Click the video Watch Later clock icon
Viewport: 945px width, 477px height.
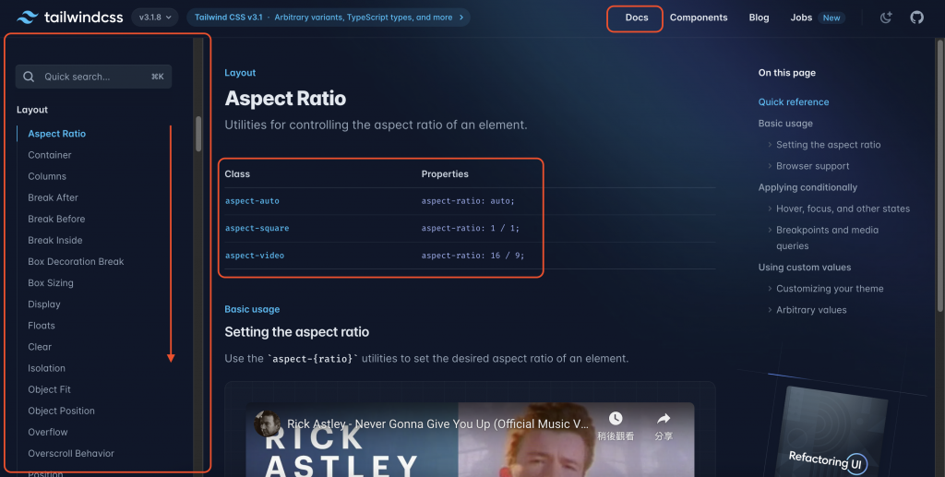coord(616,419)
